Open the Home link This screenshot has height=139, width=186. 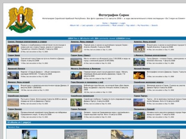click(x=105, y=23)
